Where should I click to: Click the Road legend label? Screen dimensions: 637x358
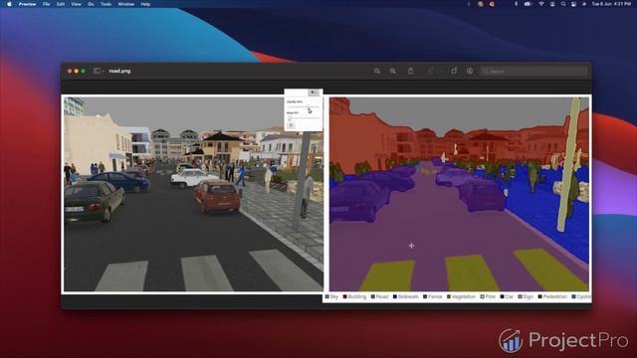tap(382, 296)
